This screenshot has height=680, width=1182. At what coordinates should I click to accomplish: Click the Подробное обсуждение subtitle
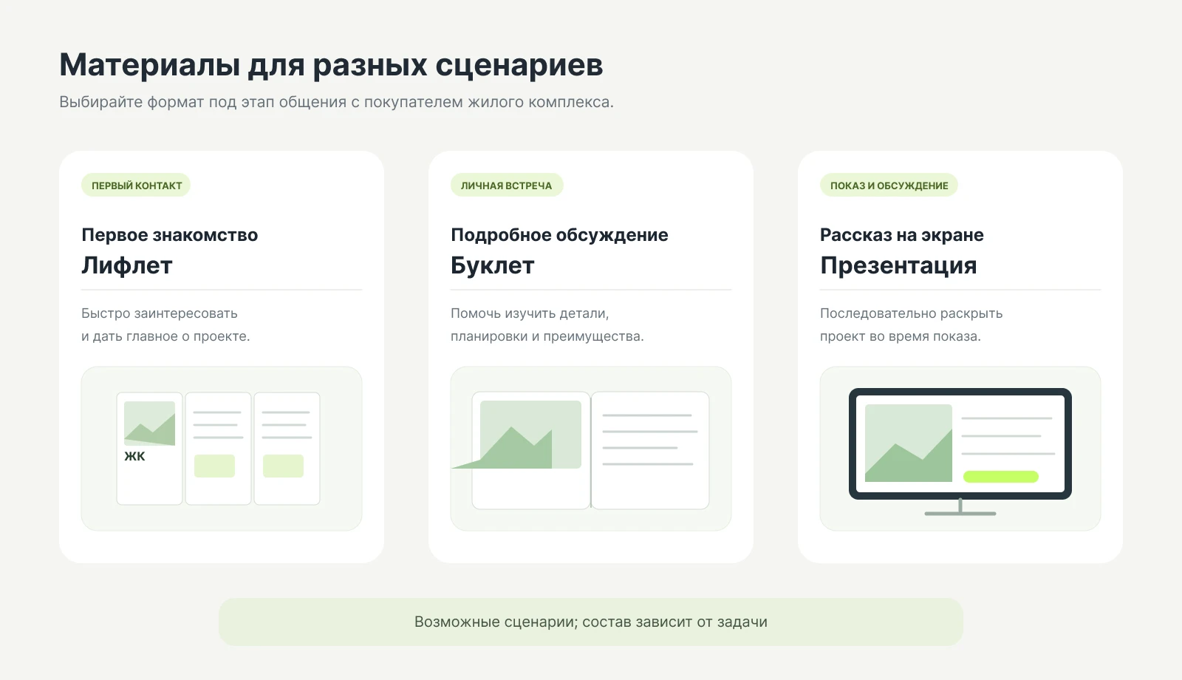[x=559, y=235]
